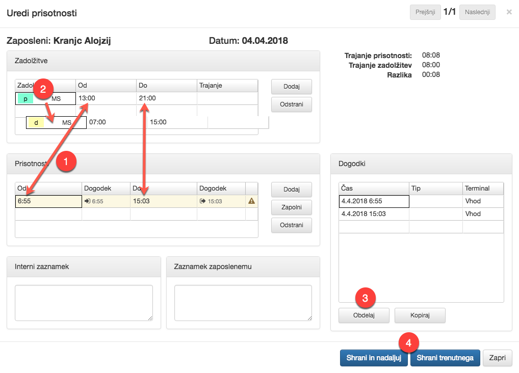Screen dimensions: 519x373
Task: Click the entry arrow icon beside 6:55
Action: point(88,201)
